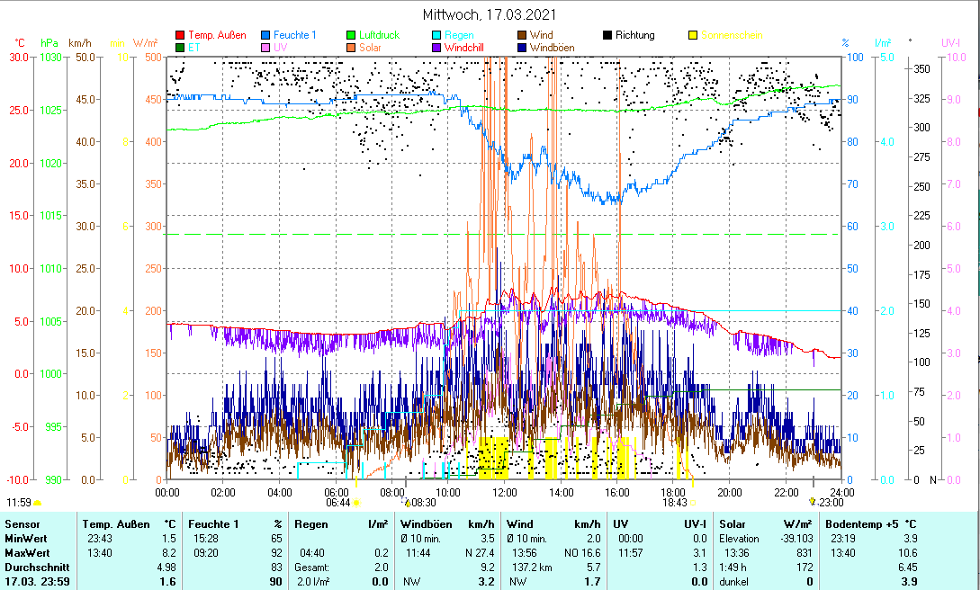
Task: Click the chart title Mittwoch, 17.03.2021
Action: pos(490,14)
